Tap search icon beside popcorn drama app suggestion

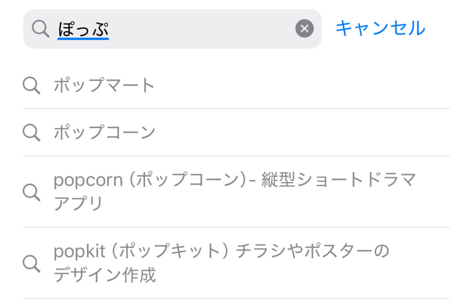click(x=32, y=192)
